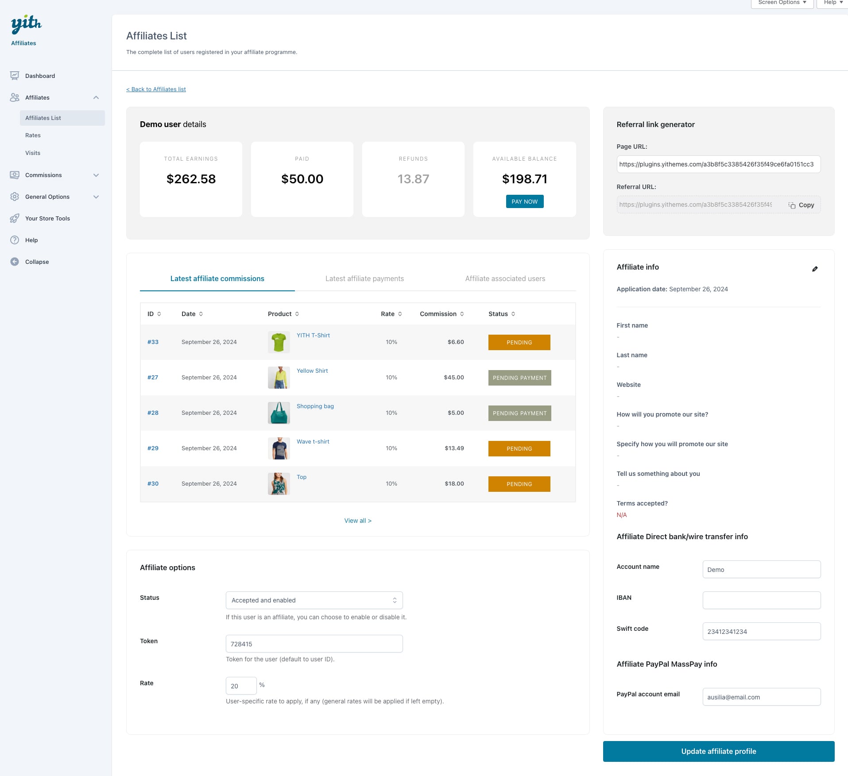Viewport: 848px width, 776px height.
Task: Sort commissions table by ID column
Action: 154,314
